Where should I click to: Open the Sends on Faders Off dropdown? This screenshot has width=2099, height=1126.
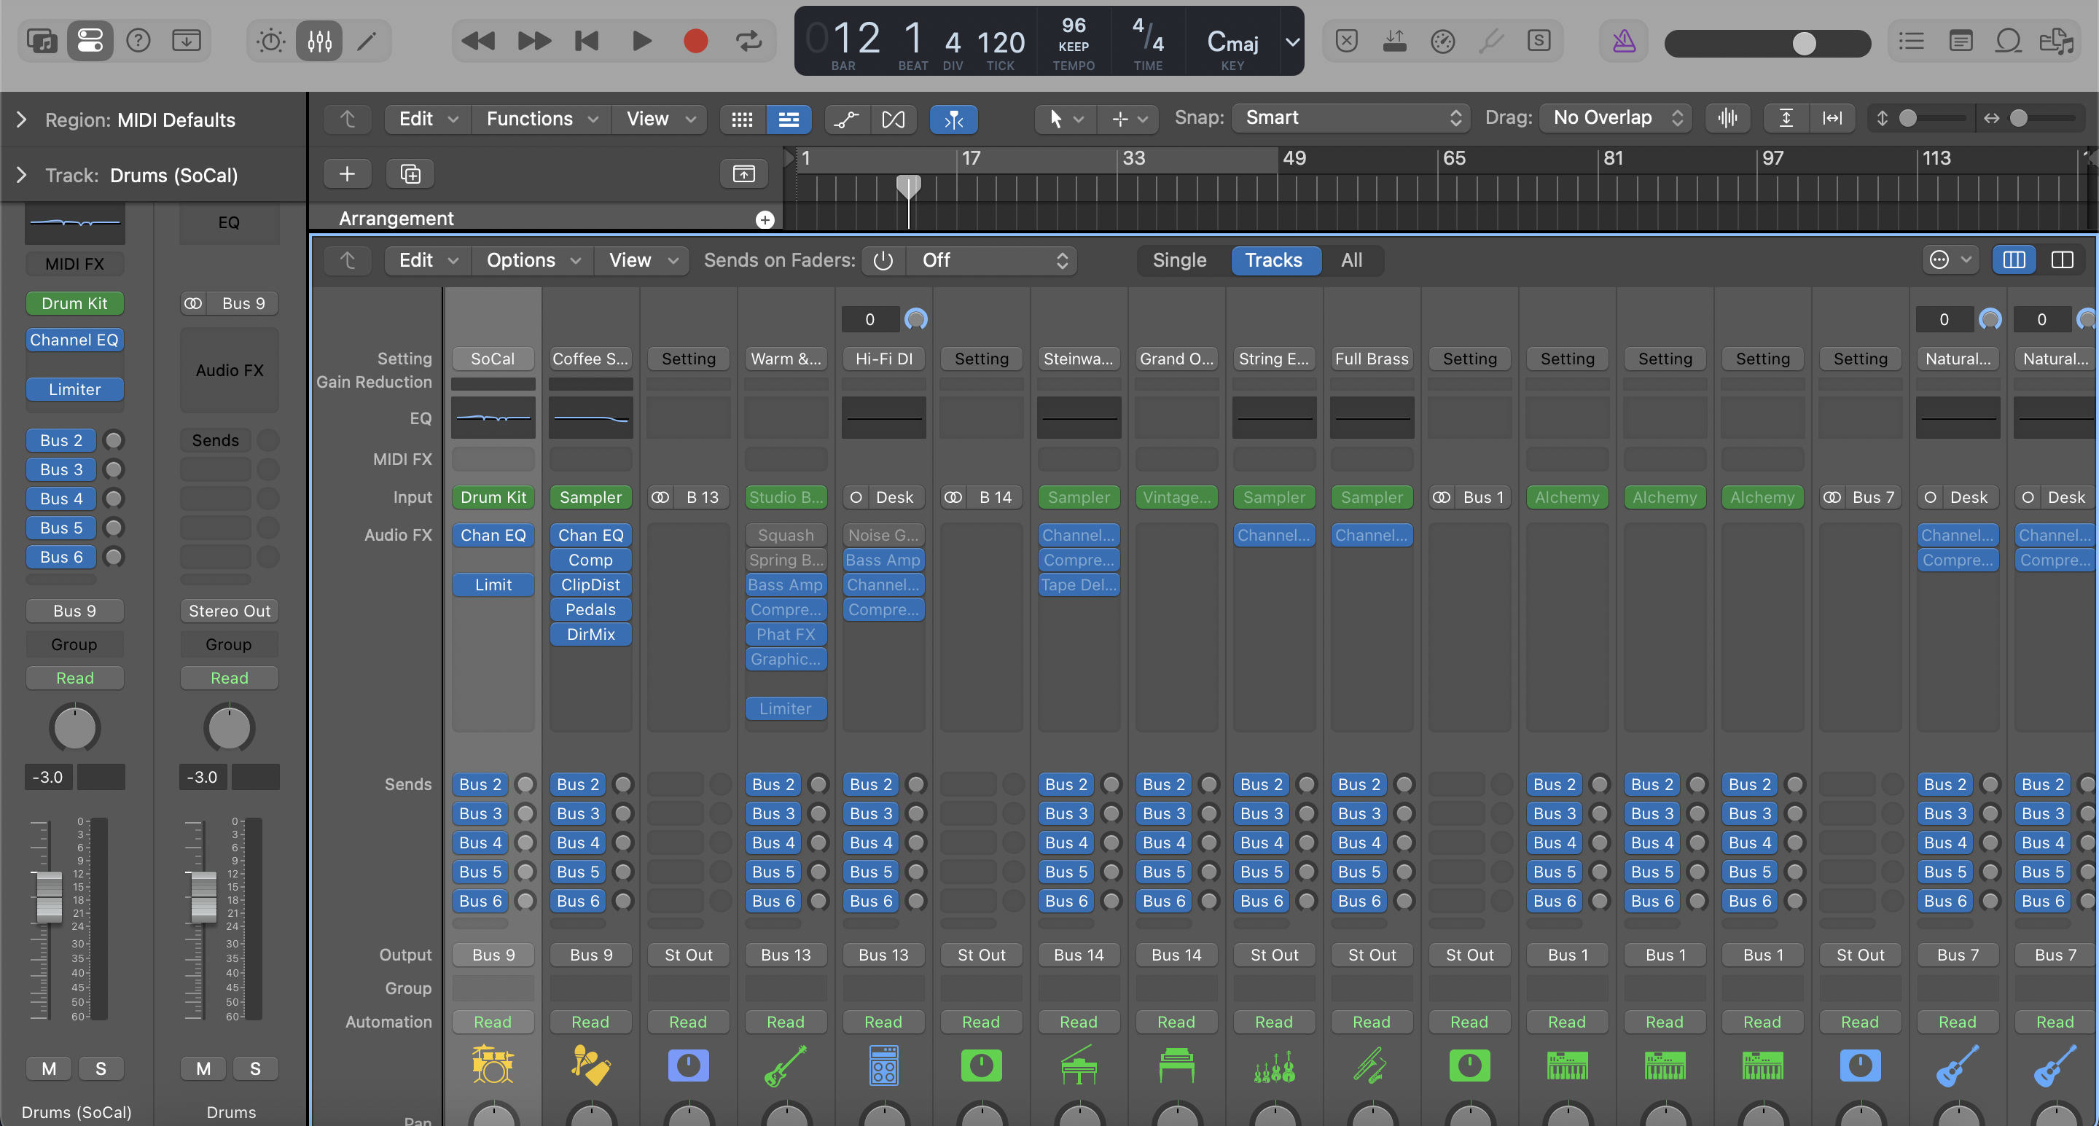(992, 261)
